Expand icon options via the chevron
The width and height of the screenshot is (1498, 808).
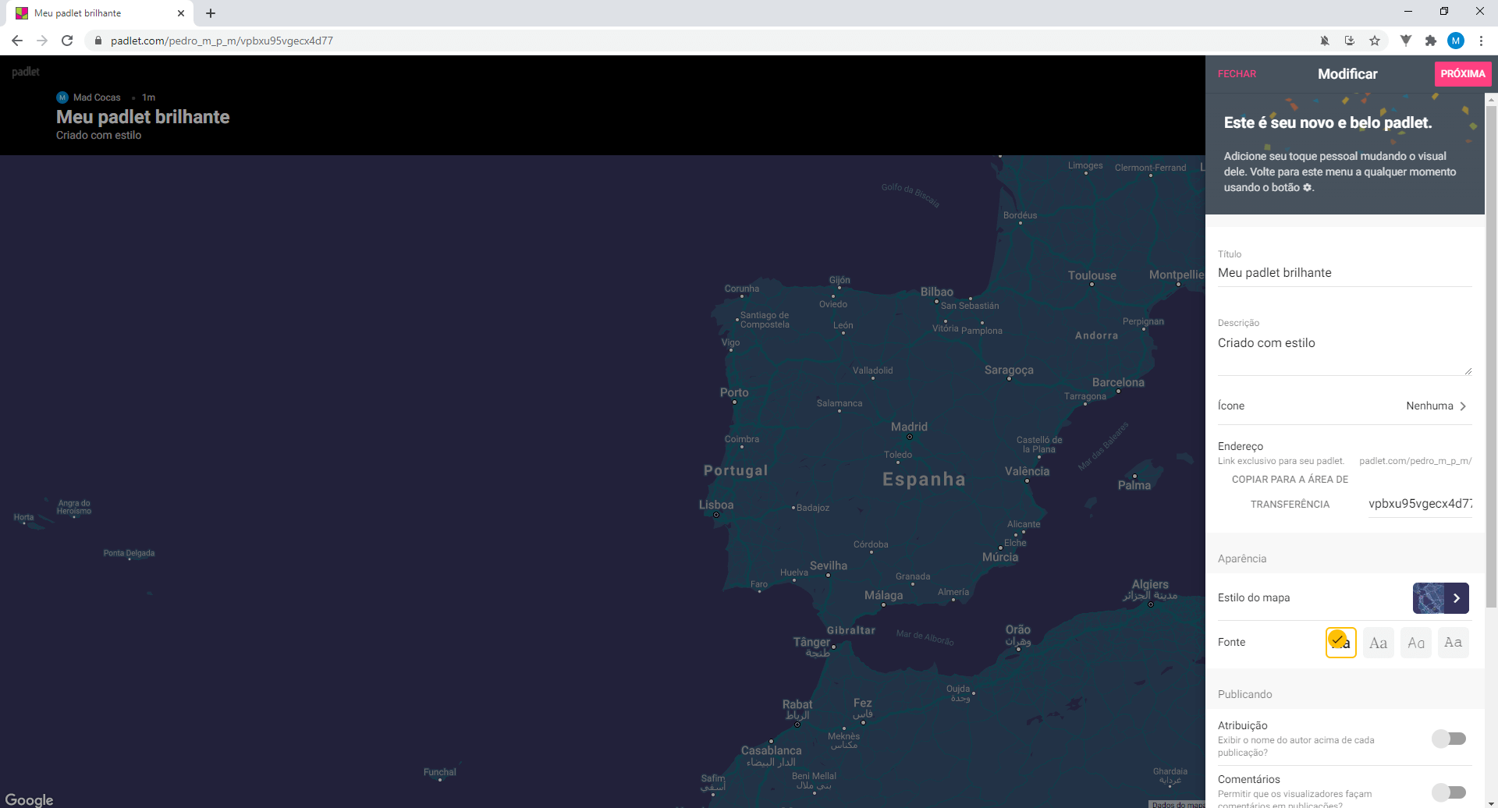1463,406
